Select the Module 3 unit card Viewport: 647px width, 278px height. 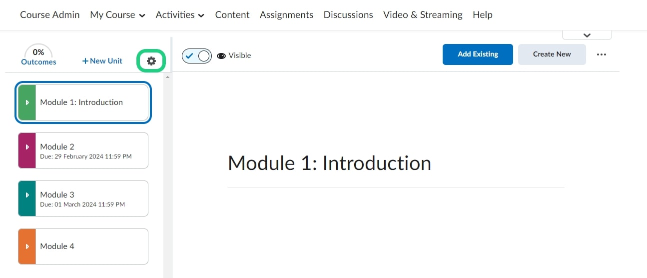pyautogui.click(x=91, y=198)
